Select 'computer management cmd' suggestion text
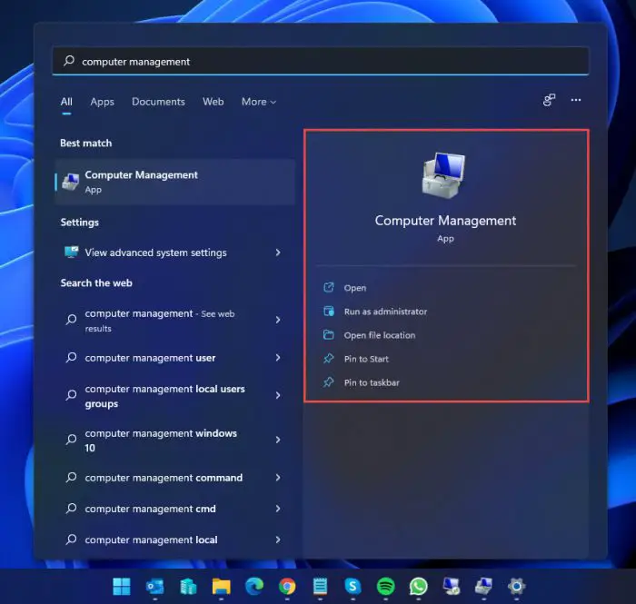The image size is (636, 604). point(150,509)
